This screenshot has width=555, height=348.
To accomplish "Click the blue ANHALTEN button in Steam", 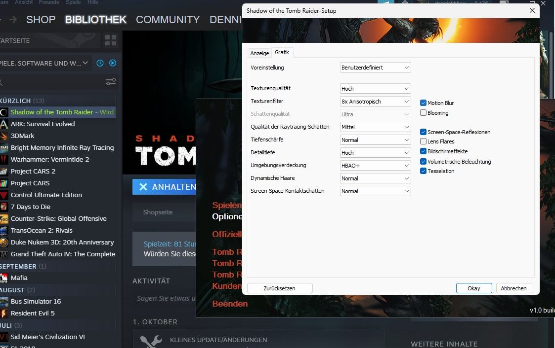I will (164, 187).
